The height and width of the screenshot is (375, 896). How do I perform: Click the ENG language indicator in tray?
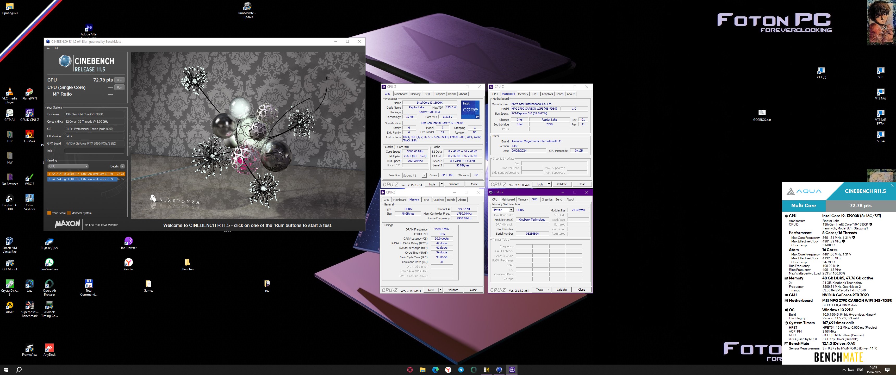(860, 370)
